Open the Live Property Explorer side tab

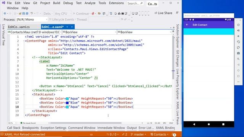[x=178, y=84]
